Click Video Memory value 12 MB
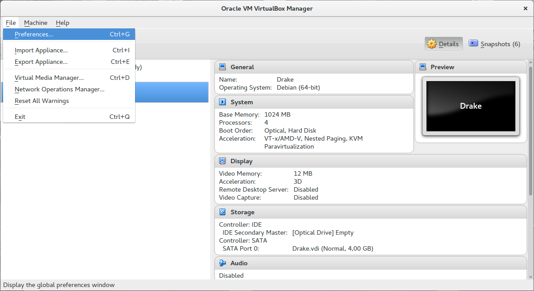Viewport: 534px width, 291px height. coord(303,173)
